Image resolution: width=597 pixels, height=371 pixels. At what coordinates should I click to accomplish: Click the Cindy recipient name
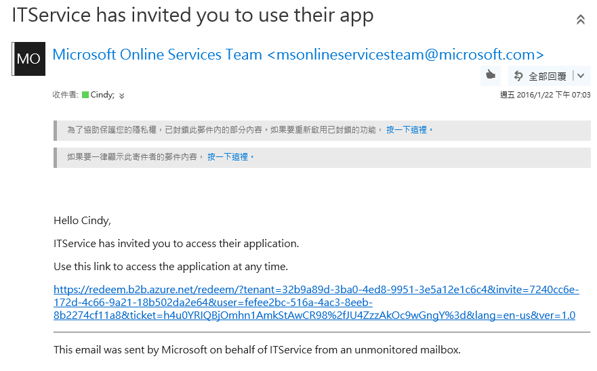pos(102,95)
